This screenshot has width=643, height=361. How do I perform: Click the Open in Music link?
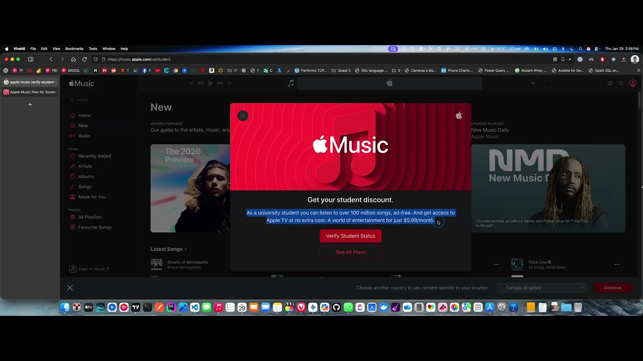(x=89, y=269)
